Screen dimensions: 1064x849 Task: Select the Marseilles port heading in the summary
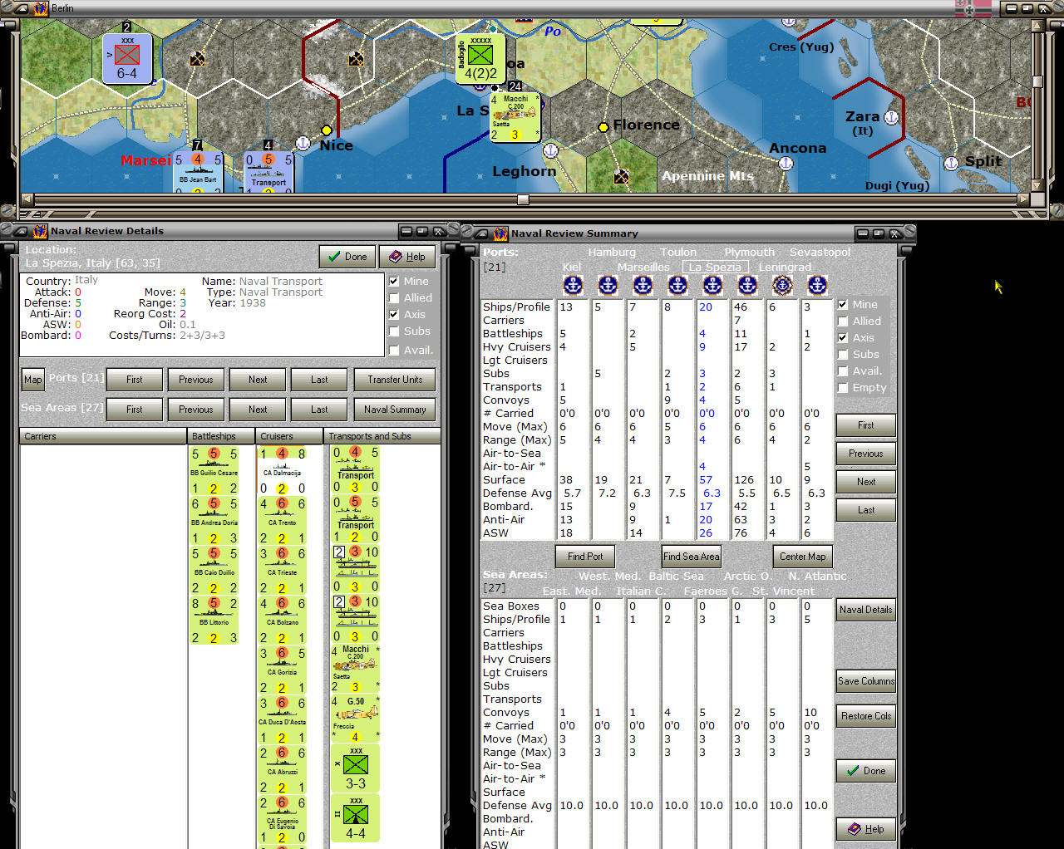[643, 267]
